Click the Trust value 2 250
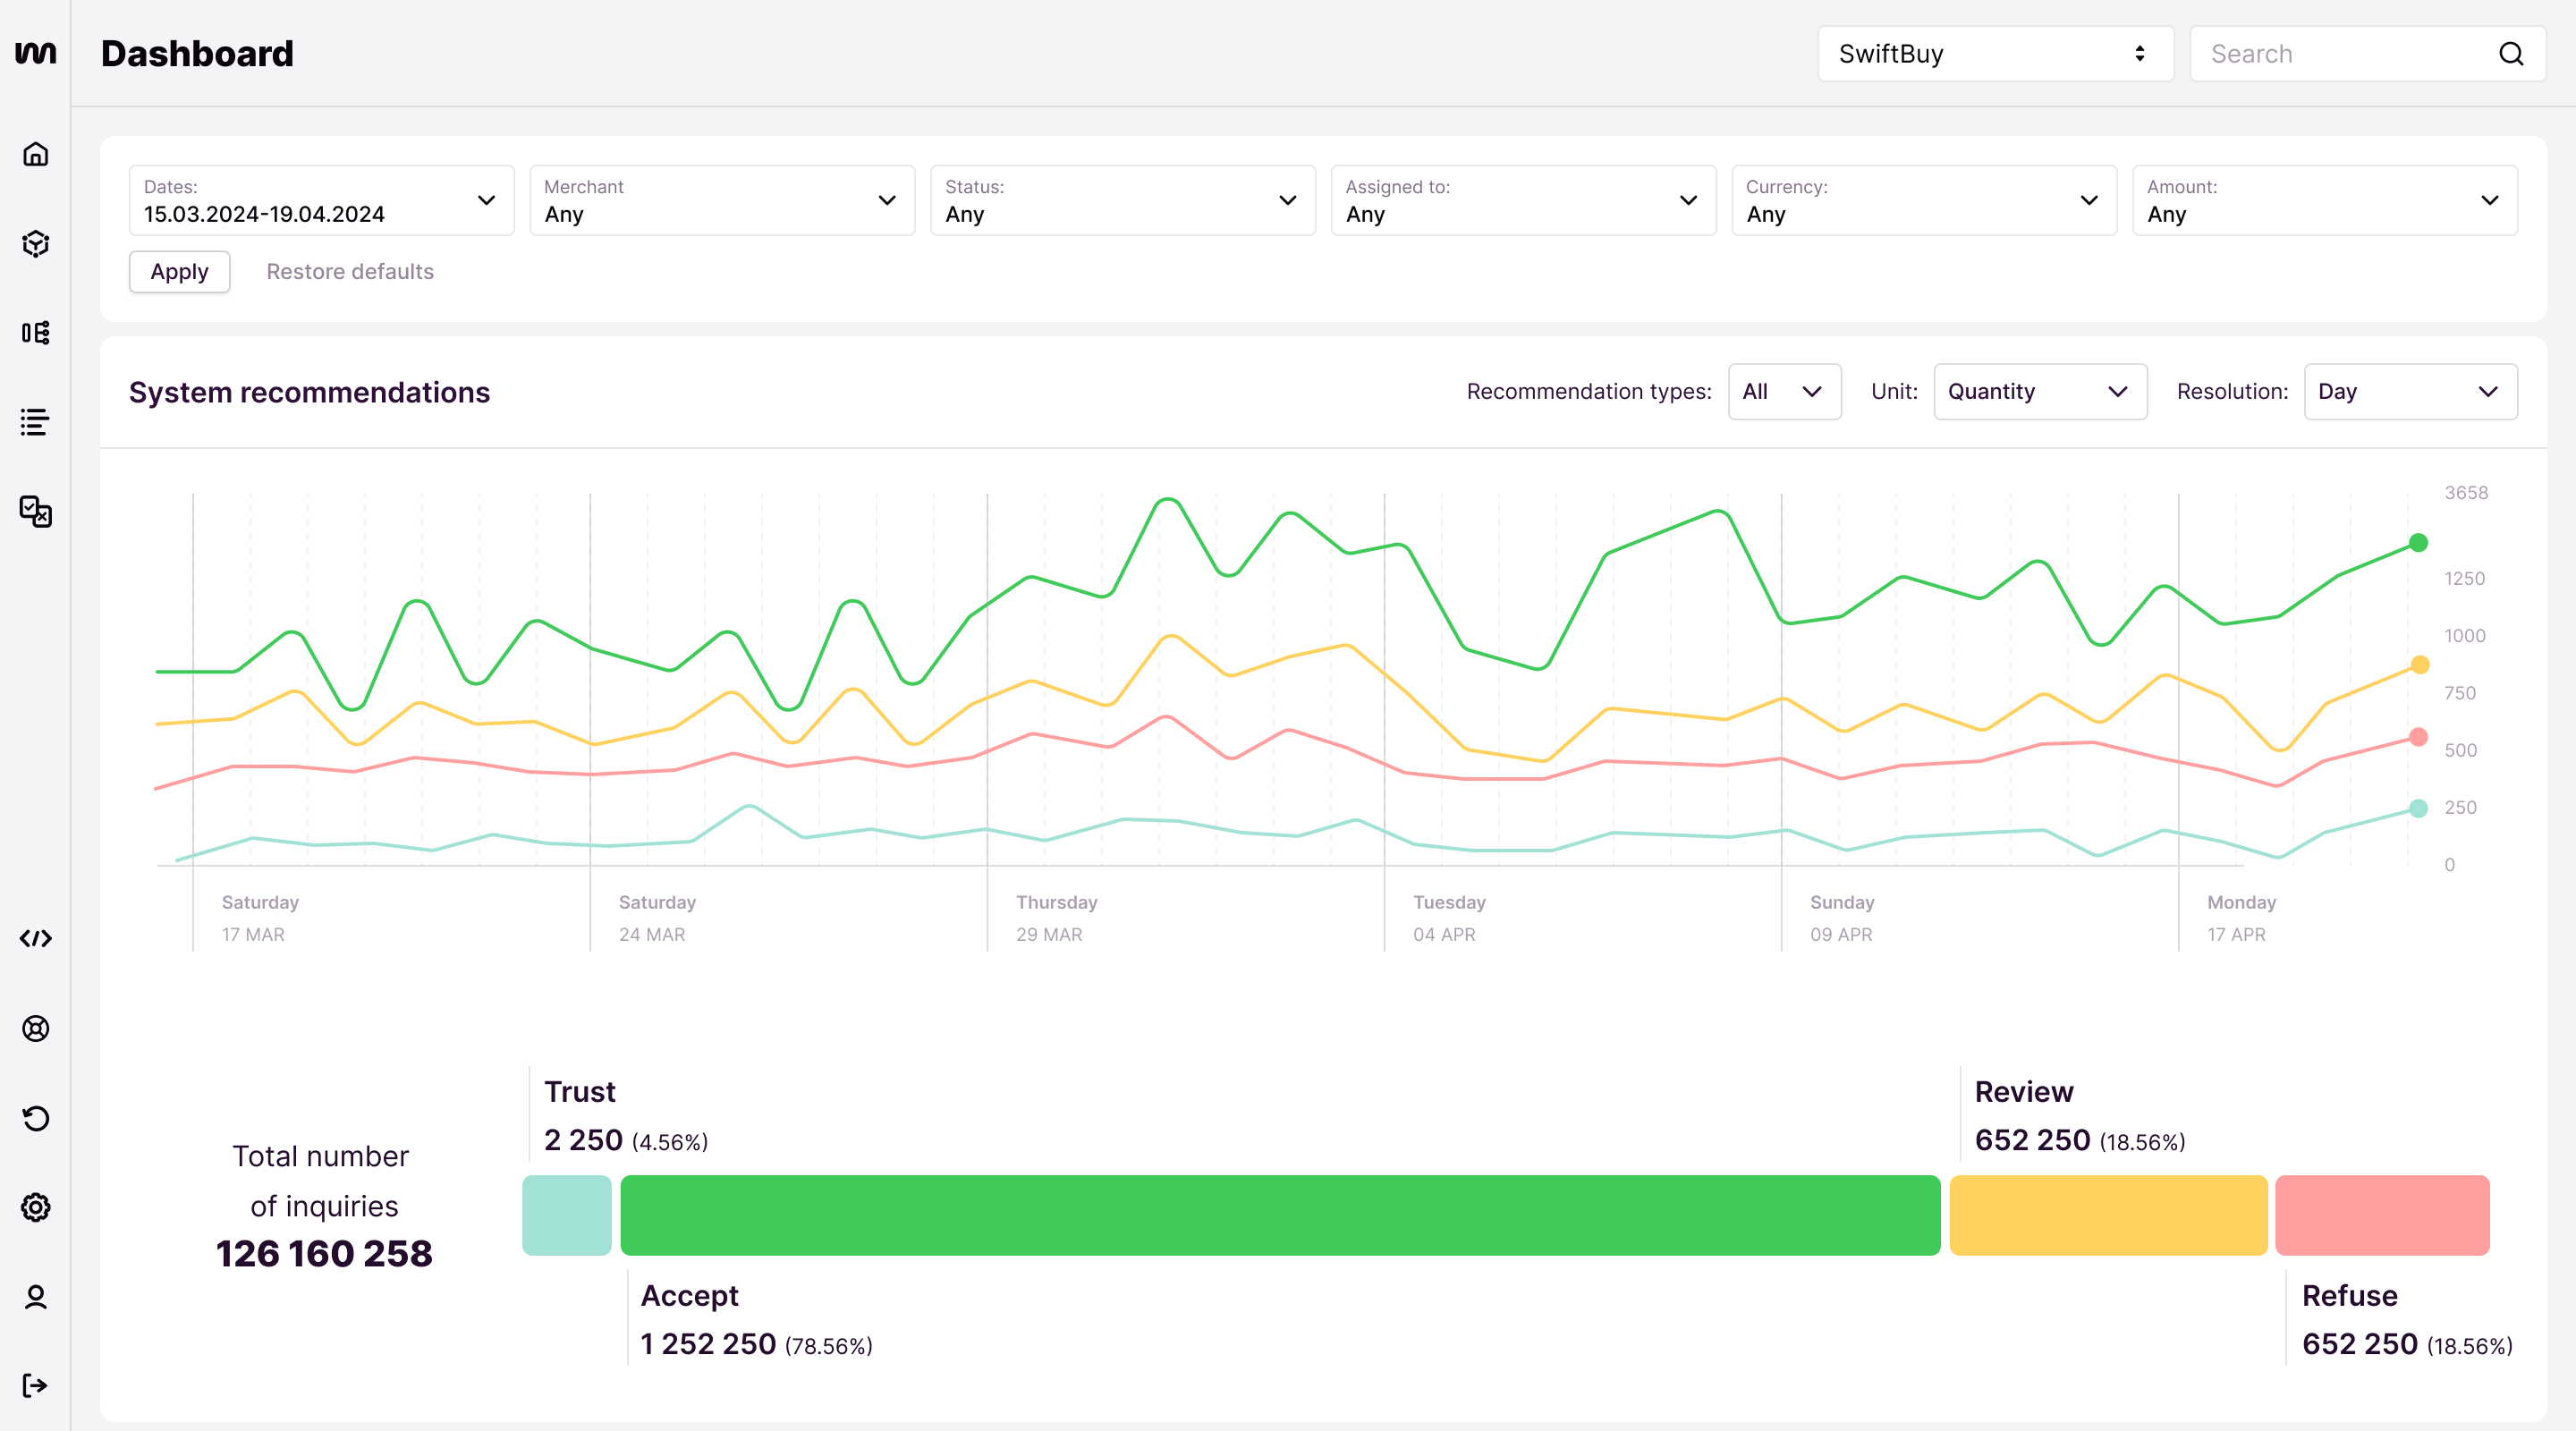The image size is (2576, 1431). coord(583,1140)
